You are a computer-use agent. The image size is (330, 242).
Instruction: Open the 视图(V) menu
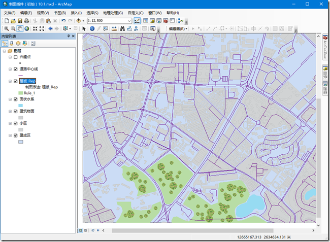pos(43,13)
